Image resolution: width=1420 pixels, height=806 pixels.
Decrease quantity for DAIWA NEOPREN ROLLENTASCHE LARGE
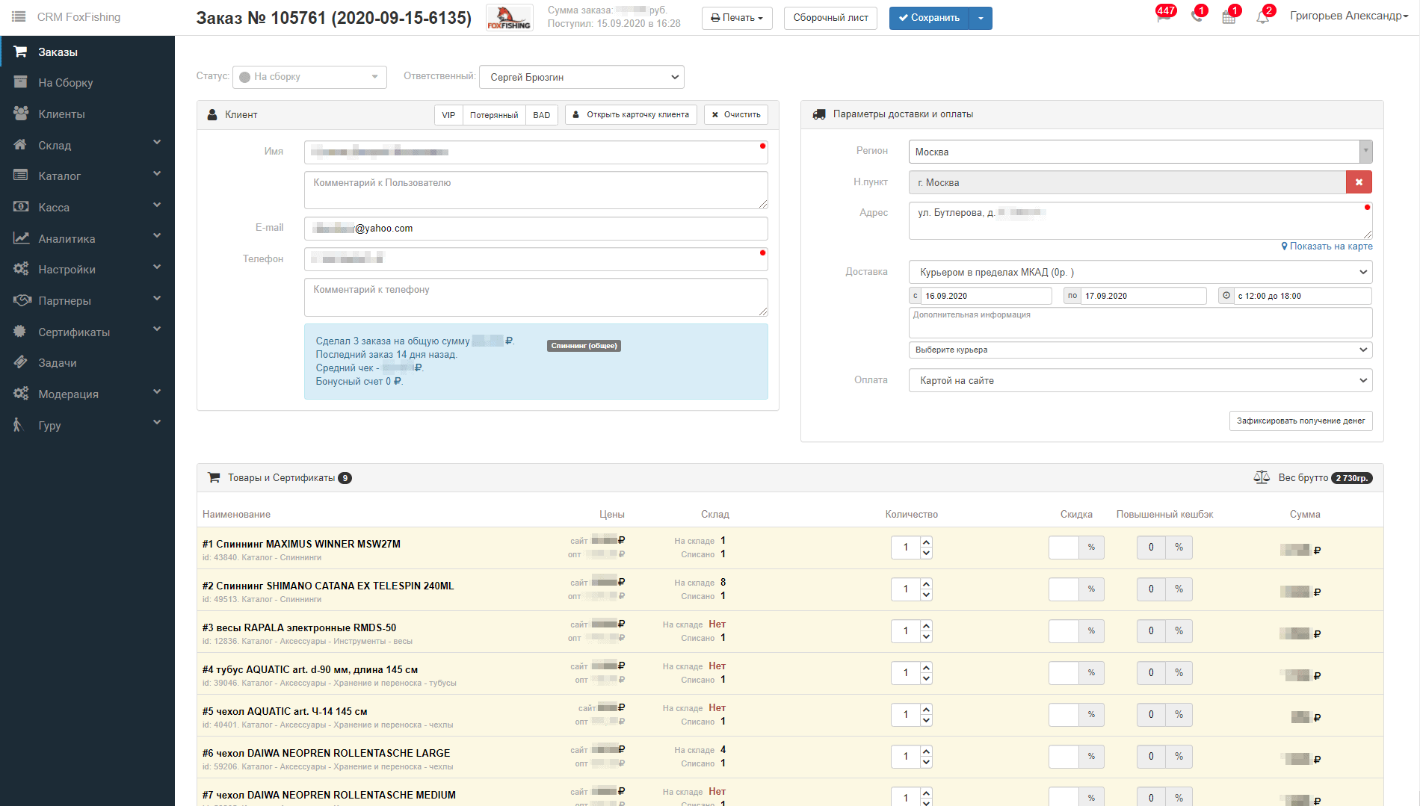point(926,762)
